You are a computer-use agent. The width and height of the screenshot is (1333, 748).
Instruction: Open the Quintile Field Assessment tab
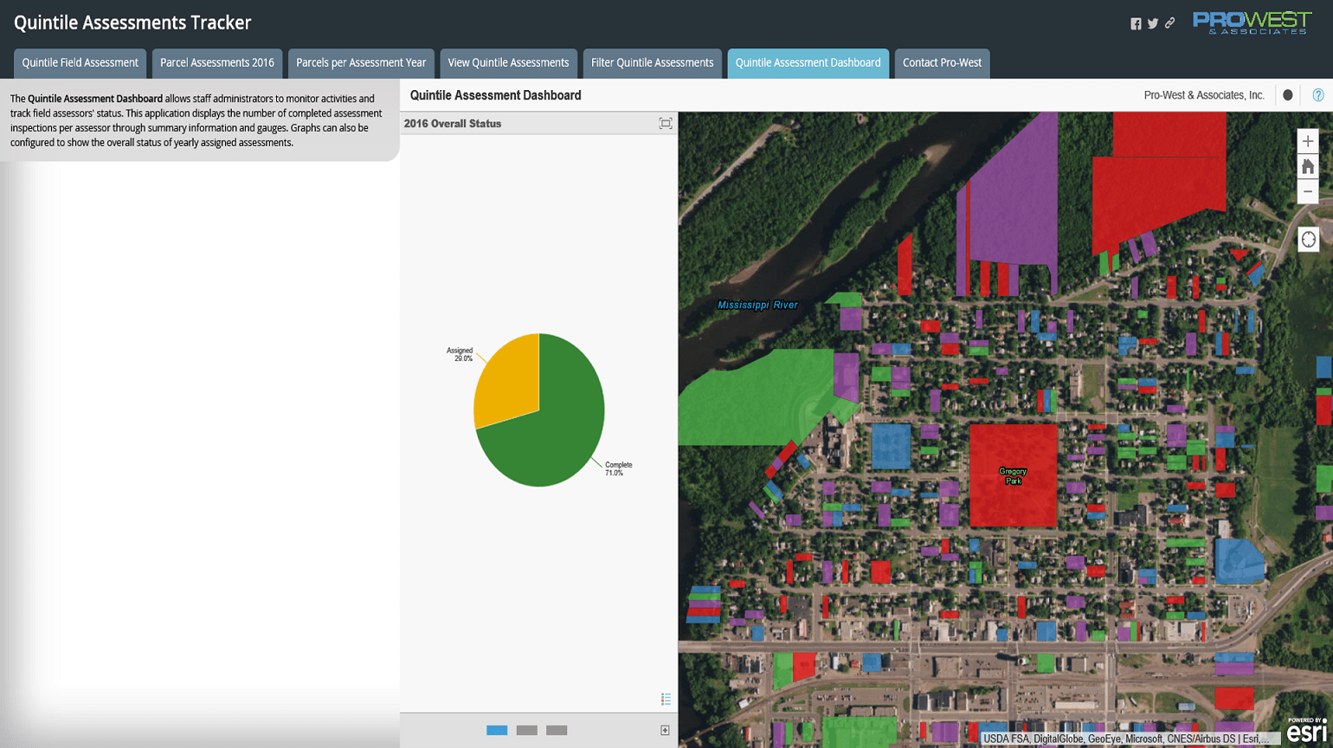tap(80, 63)
